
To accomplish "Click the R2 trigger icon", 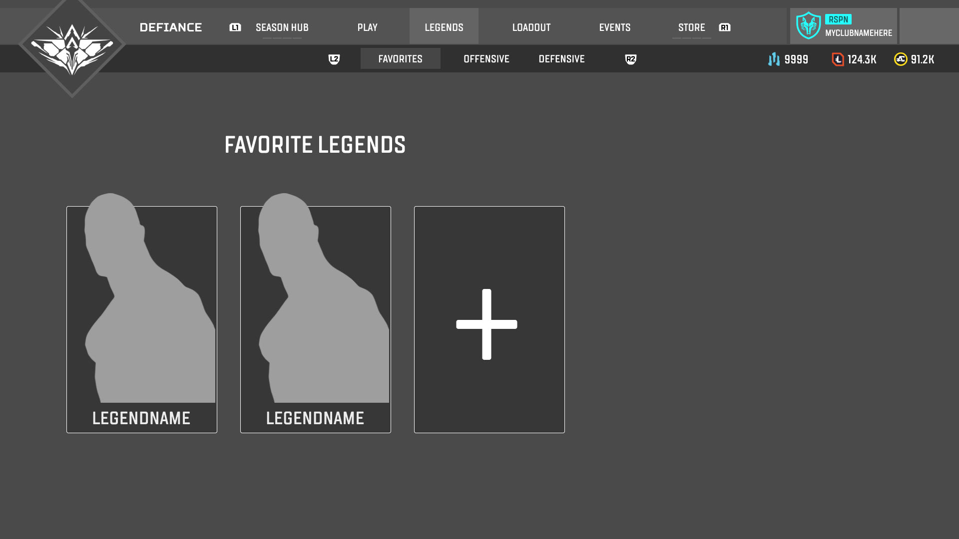I will click(x=631, y=59).
